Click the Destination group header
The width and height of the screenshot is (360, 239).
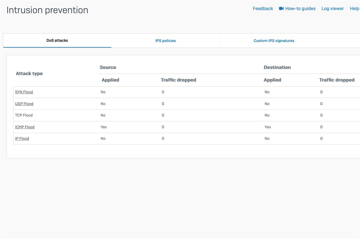point(277,67)
